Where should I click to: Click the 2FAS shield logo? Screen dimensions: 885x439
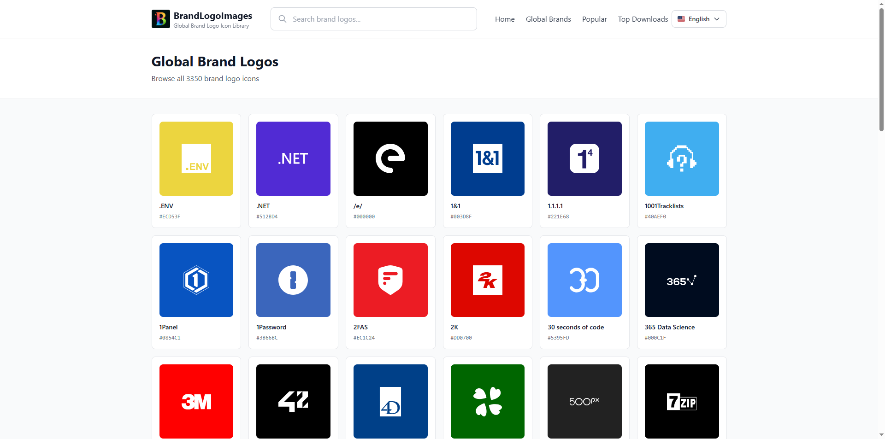(390, 280)
